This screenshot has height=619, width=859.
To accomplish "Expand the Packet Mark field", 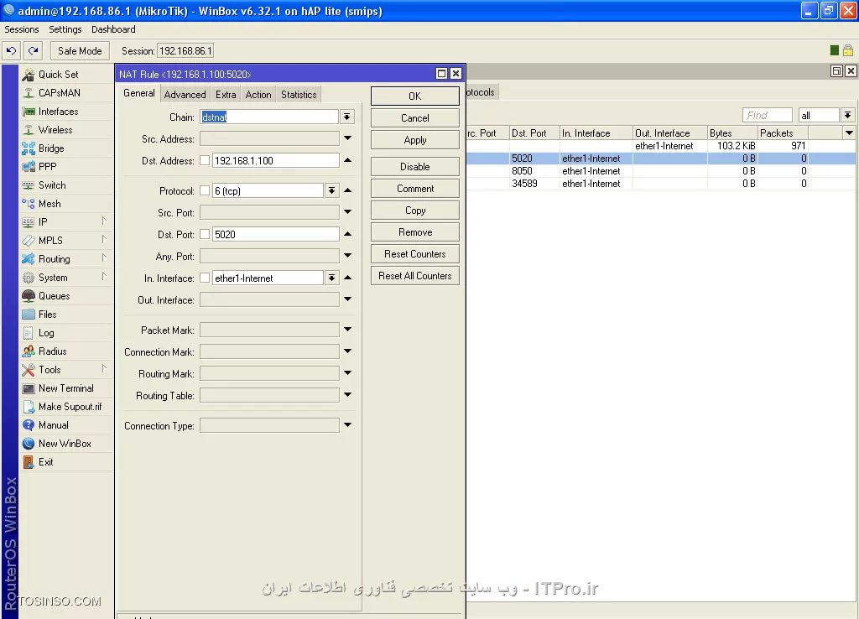I will 348,330.
